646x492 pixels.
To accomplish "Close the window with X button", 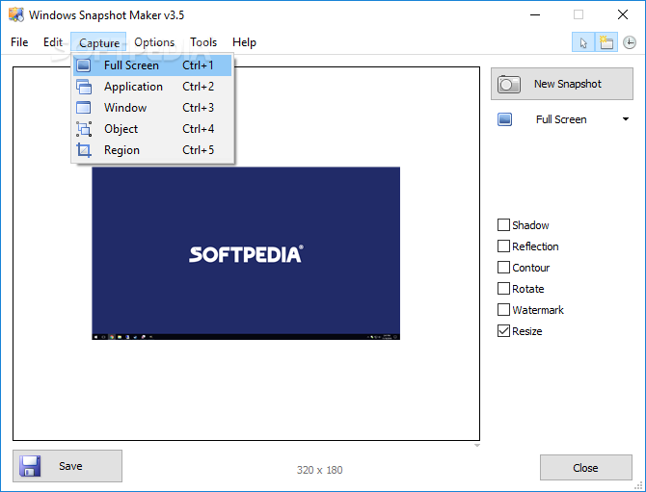I will coord(623,14).
